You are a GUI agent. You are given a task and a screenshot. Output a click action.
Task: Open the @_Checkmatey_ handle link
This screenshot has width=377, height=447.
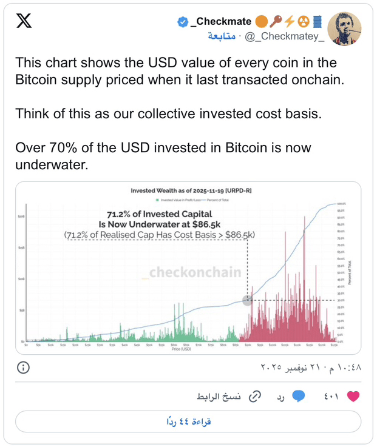[x=285, y=36]
